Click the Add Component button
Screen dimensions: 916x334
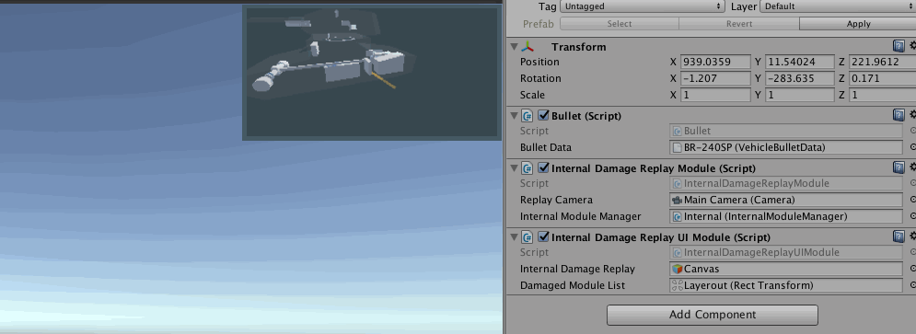(x=713, y=315)
